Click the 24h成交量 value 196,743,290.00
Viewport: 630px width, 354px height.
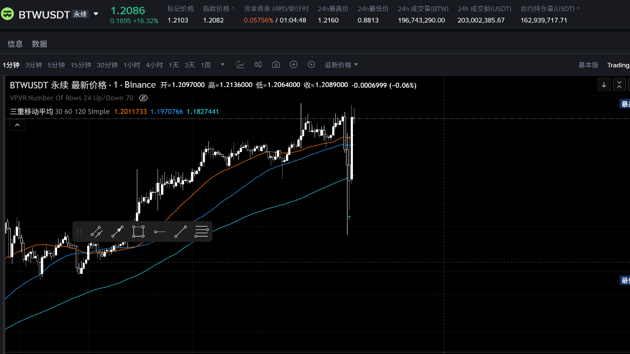pos(421,20)
